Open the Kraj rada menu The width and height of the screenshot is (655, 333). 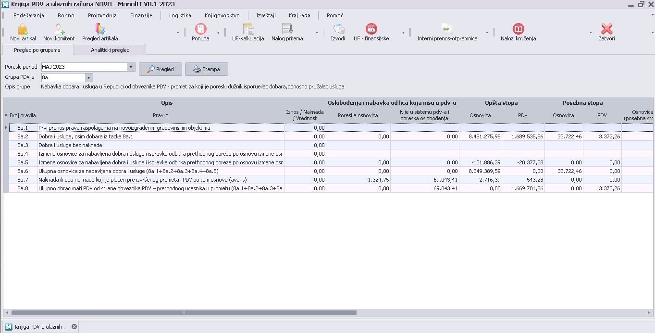pyautogui.click(x=299, y=15)
